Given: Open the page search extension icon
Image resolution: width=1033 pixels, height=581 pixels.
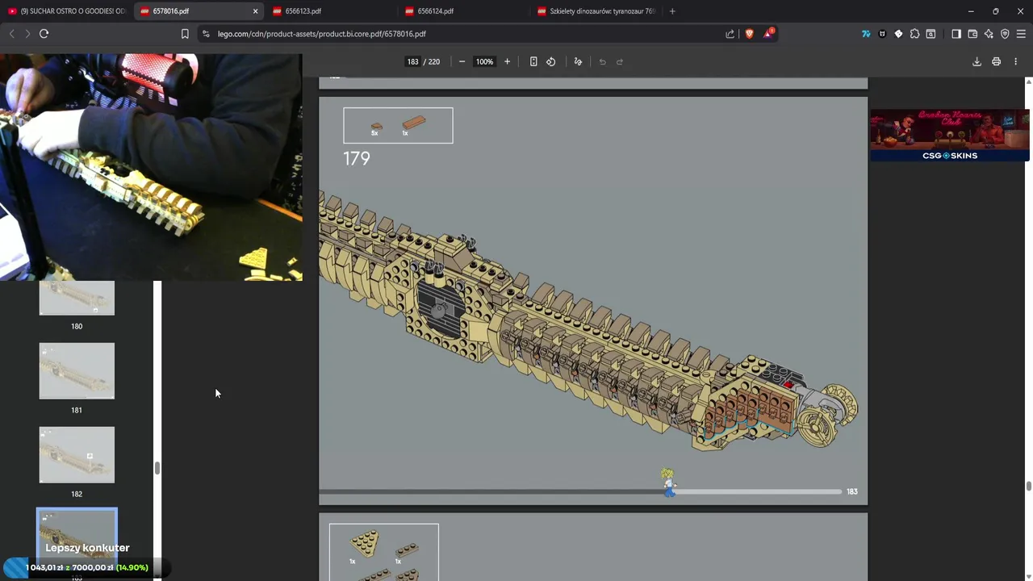Looking at the screenshot, I should tap(931, 34).
